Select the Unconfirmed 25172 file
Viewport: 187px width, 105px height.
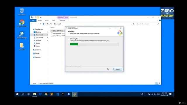tap(58, 33)
